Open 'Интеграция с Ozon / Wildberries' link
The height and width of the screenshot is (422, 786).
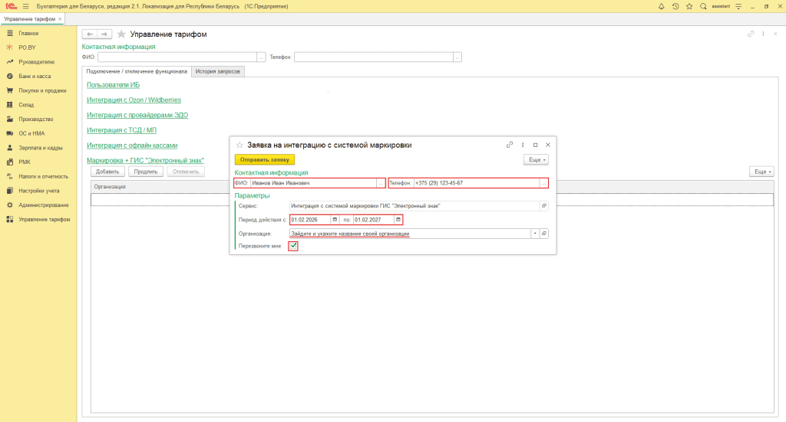pyautogui.click(x=134, y=100)
